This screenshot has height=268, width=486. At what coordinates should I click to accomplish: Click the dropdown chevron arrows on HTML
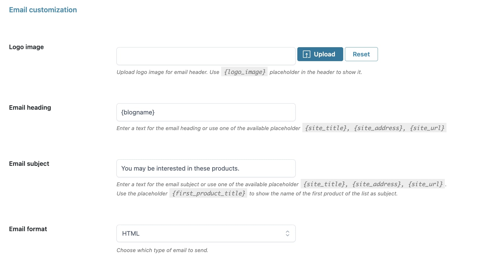tap(288, 233)
